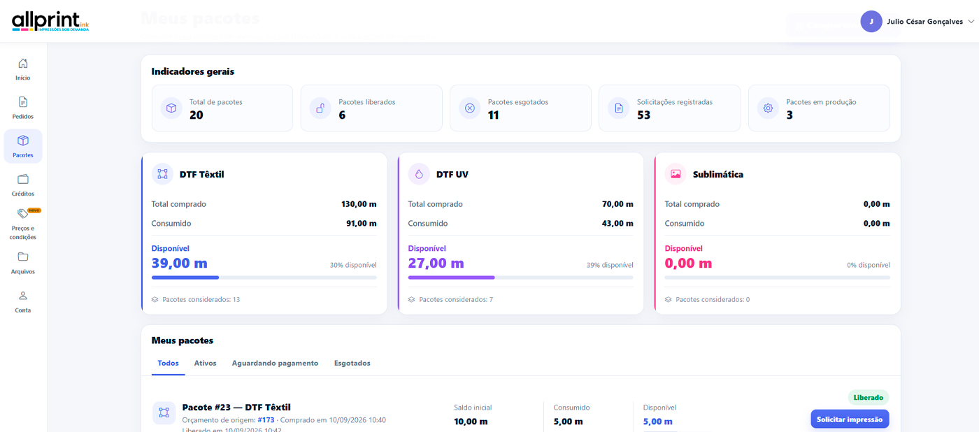Click the 30% disponível text

tap(353, 266)
